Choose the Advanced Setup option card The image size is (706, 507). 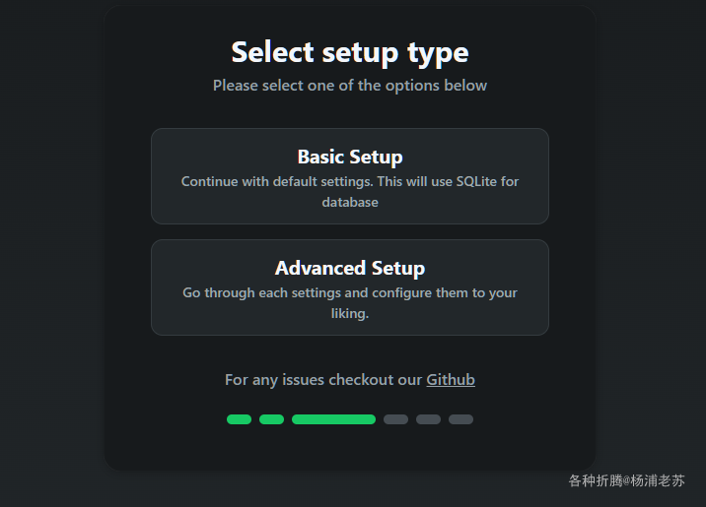(x=350, y=287)
